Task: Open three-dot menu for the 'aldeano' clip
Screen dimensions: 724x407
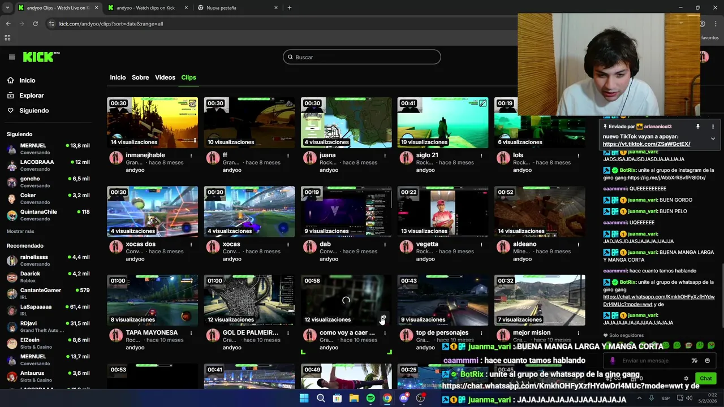Action: pyautogui.click(x=578, y=244)
